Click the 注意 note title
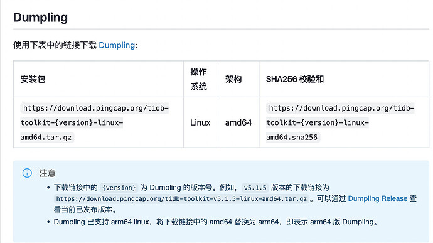 click(47, 173)
